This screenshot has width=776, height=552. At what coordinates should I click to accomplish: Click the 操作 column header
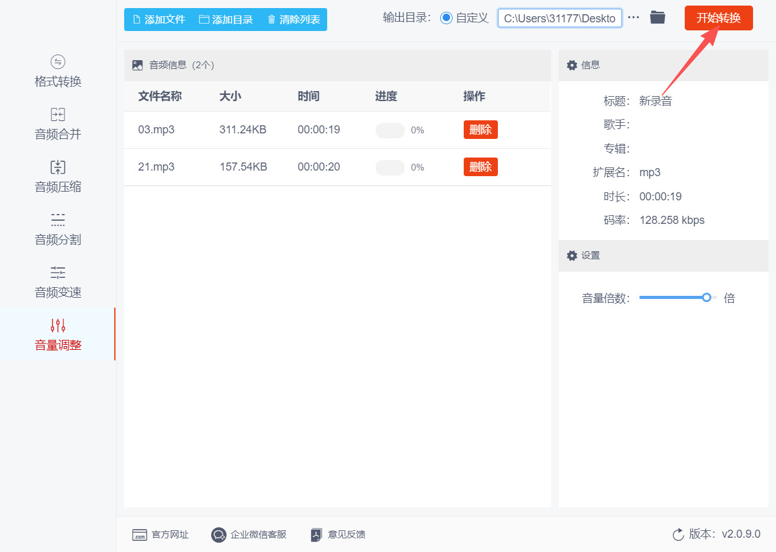(x=474, y=96)
